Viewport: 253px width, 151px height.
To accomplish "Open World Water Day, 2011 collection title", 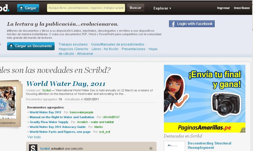I will (x=66, y=84).
